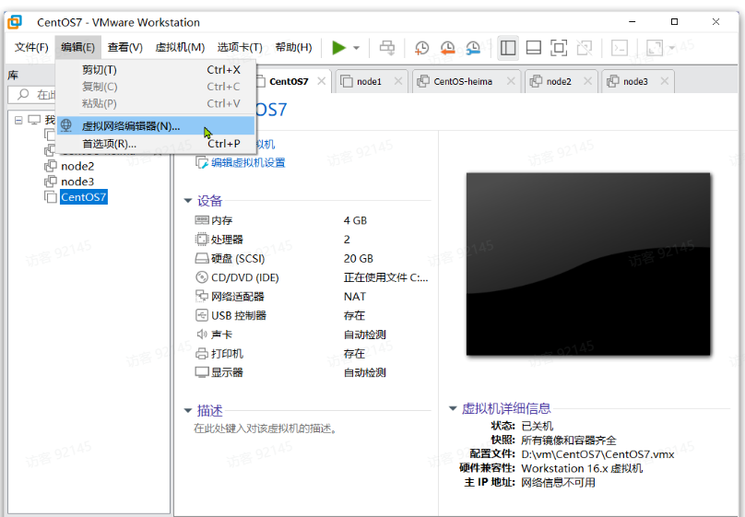Open 首选项(R)... from the edit menu
Viewport: 745px width, 517px height.
[x=156, y=144]
